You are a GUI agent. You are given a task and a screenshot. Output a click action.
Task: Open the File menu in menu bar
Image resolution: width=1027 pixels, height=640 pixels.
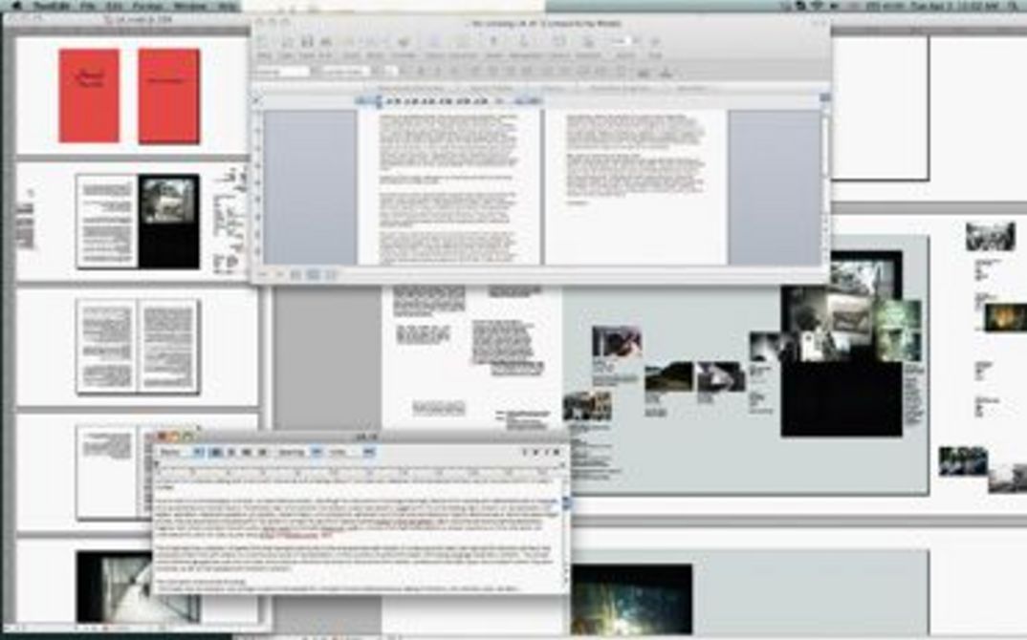coord(86,5)
